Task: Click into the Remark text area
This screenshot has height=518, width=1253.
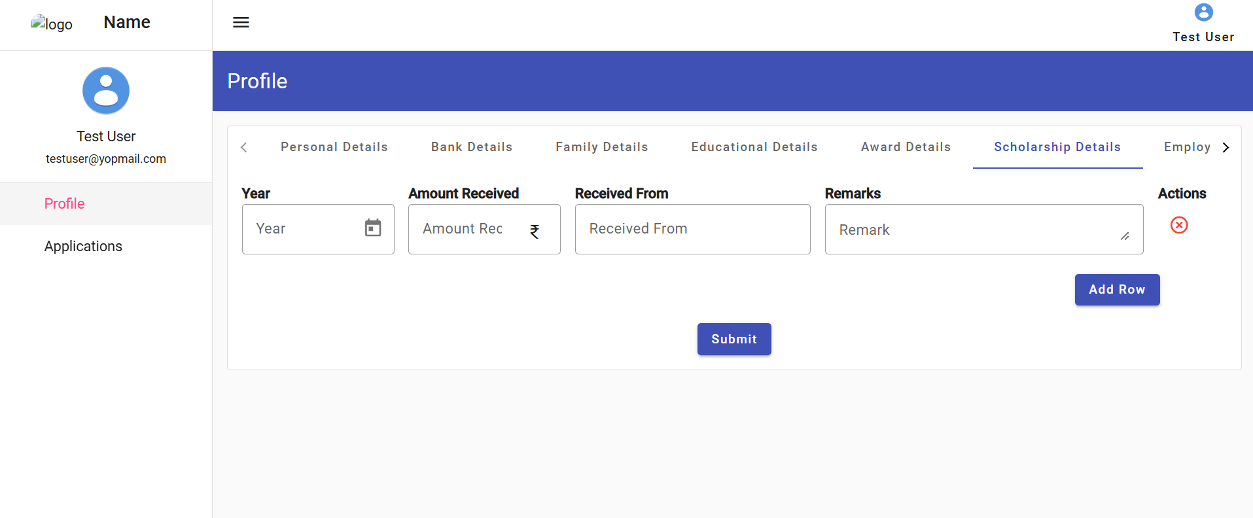Action: pyautogui.click(x=975, y=230)
